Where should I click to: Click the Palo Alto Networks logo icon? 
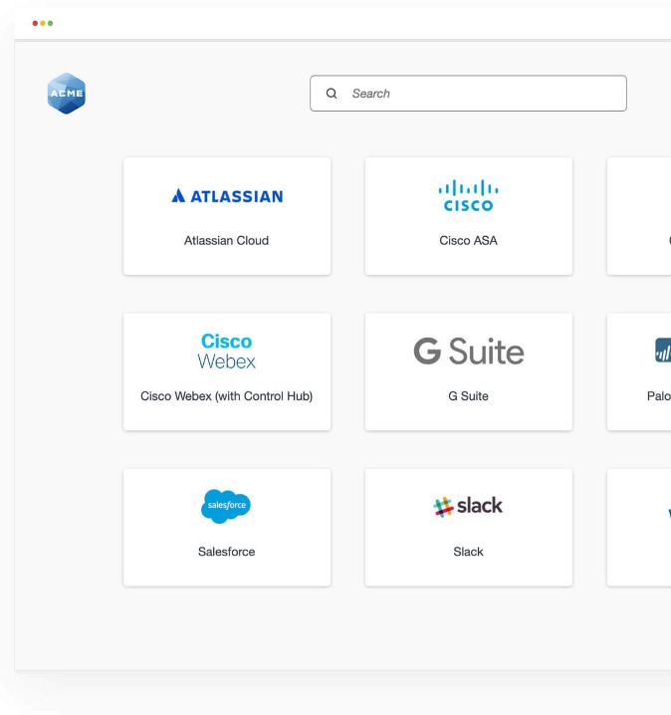pyautogui.click(x=663, y=351)
